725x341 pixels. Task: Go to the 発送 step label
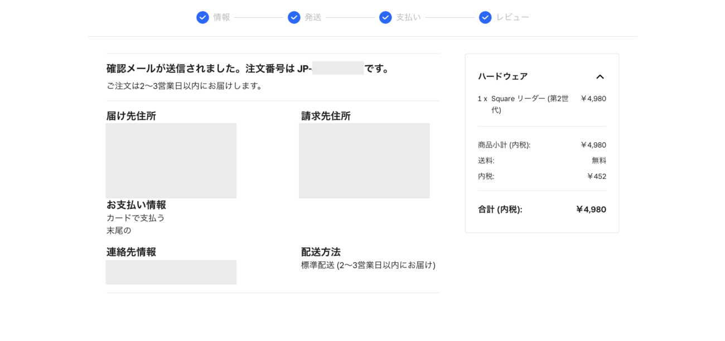pos(313,17)
